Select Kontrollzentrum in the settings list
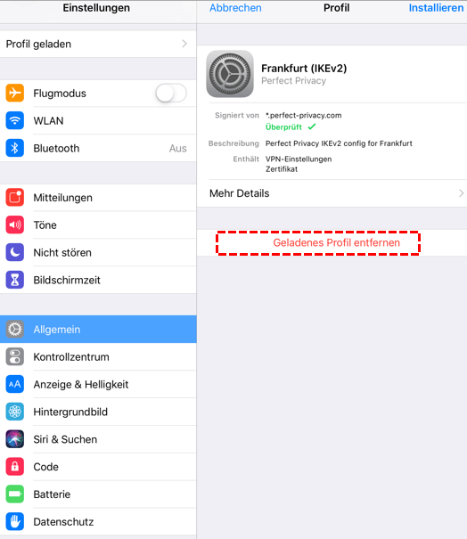Viewport: 467px width, 539px height. 98,357
